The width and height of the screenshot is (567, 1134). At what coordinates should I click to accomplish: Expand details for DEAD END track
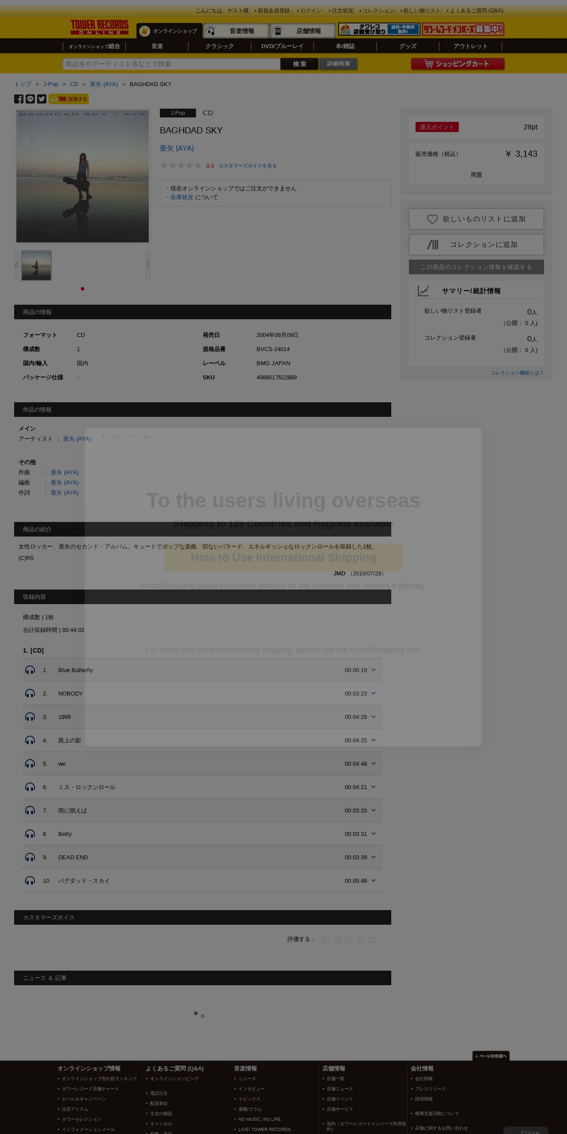(x=373, y=857)
